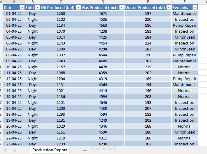Select column E header
The image size is (207, 154).
pyautogui.click(x=148, y=2)
